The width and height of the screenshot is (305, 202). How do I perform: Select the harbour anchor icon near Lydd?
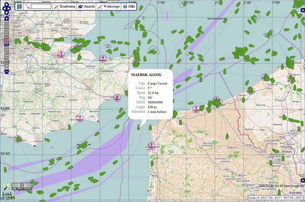[x=80, y=118]
